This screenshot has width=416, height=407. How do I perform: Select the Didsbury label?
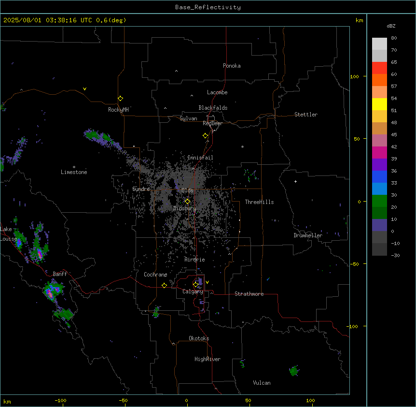click(x=185, y=208)
